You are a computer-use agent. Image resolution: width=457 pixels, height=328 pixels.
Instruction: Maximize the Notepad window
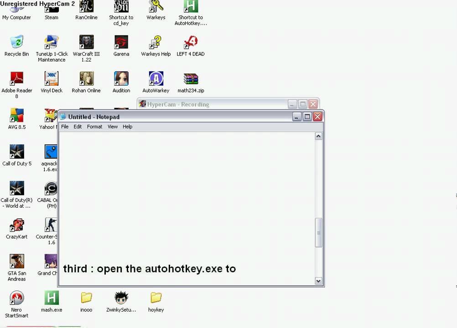307,117
